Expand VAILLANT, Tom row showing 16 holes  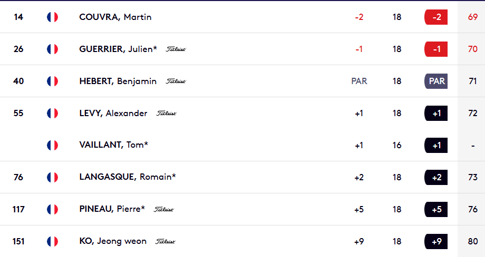point(242,145)
